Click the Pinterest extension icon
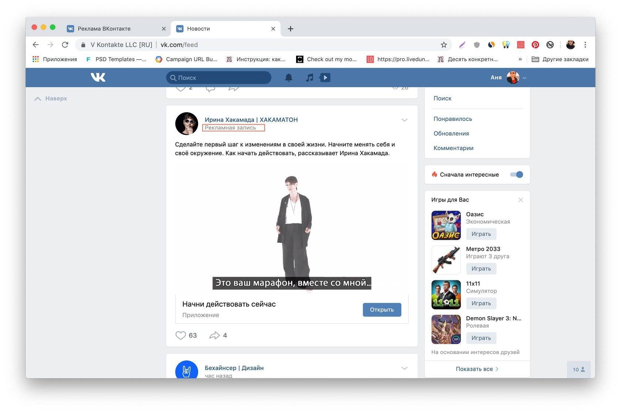 click(535, 45)
